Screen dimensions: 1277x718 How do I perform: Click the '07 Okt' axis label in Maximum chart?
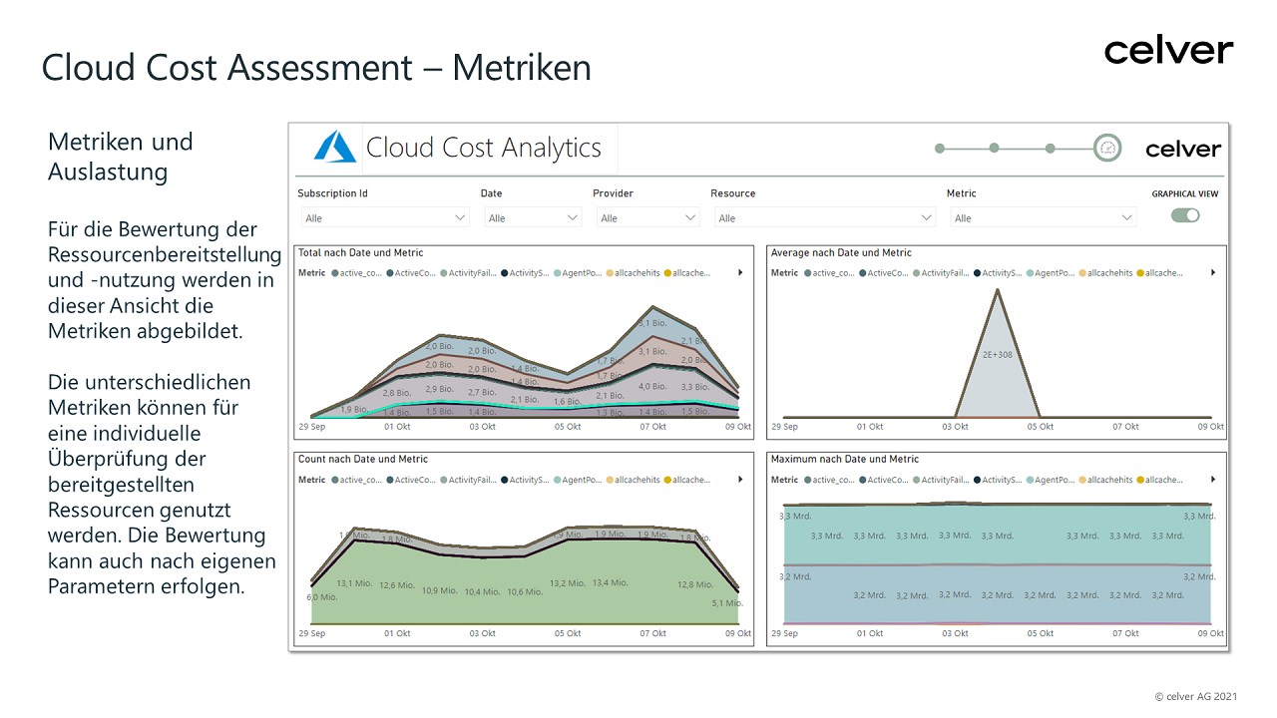pos(1125,633)
